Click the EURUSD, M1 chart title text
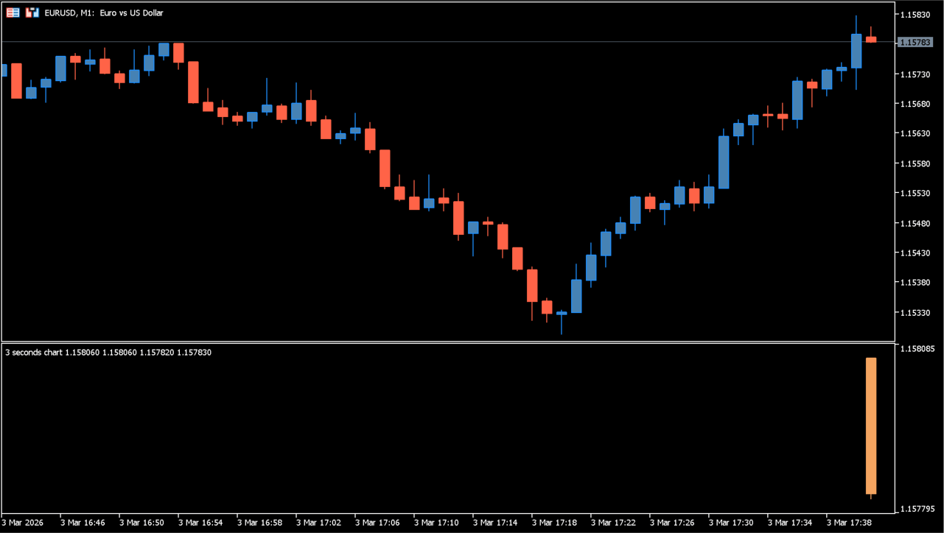 point(104,13)
